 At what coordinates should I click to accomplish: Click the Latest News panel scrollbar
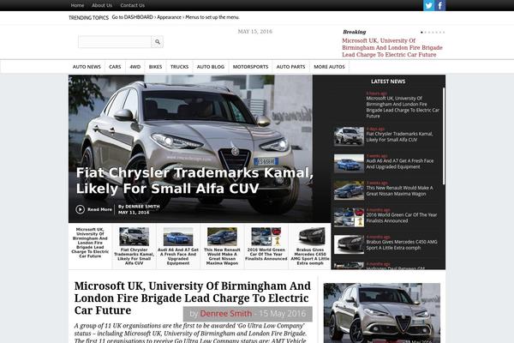click(444, 135)
